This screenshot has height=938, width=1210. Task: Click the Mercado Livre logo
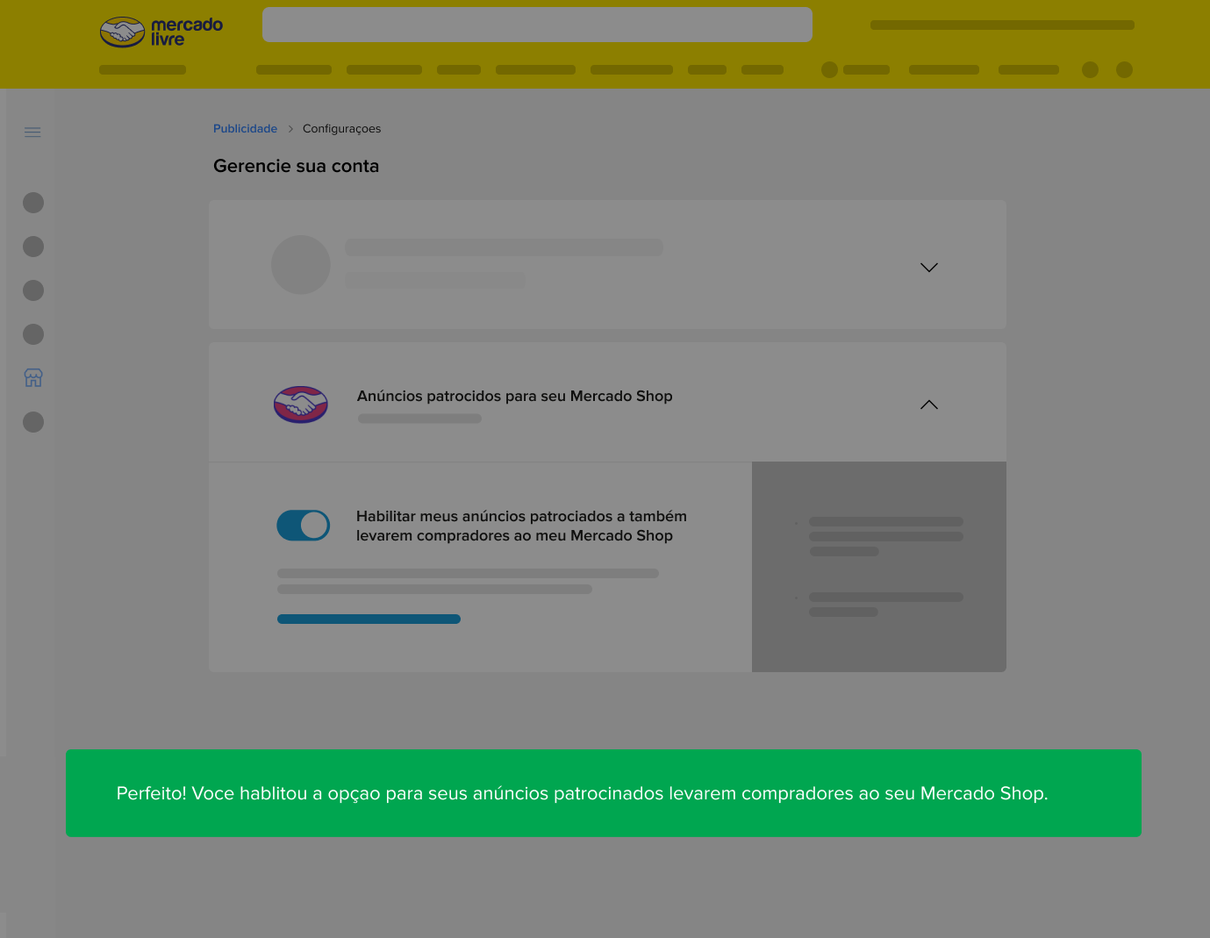coord(161,32)
